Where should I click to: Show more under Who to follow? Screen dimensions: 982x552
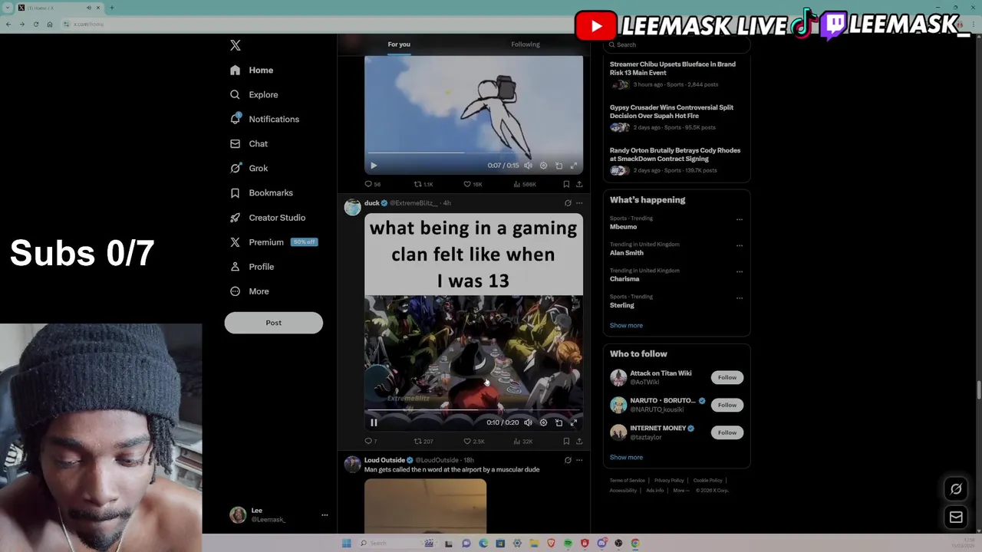(626, 457)
